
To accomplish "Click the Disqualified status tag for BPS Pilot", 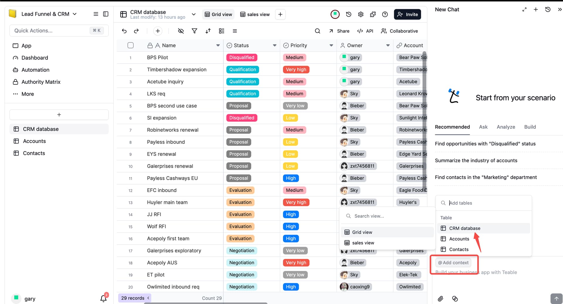I will pyautogui.click(x=242, y=57).
